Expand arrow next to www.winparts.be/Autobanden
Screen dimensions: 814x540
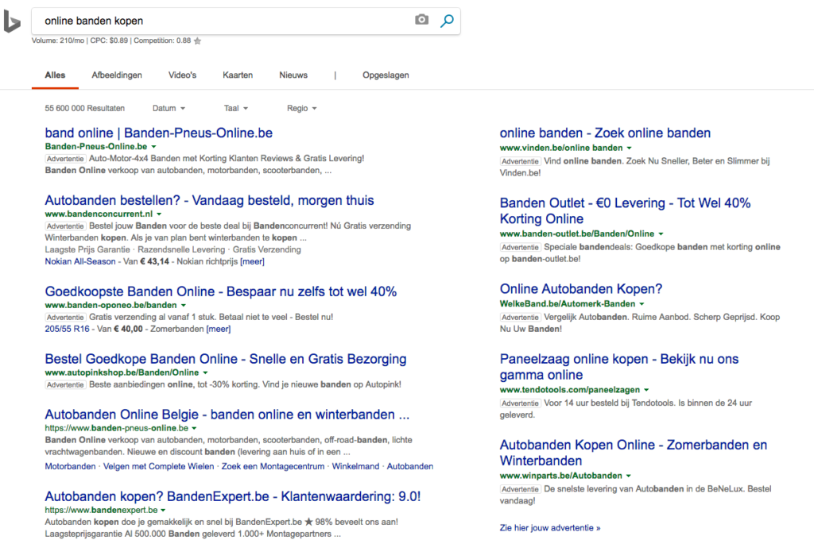tap(629, 476)
